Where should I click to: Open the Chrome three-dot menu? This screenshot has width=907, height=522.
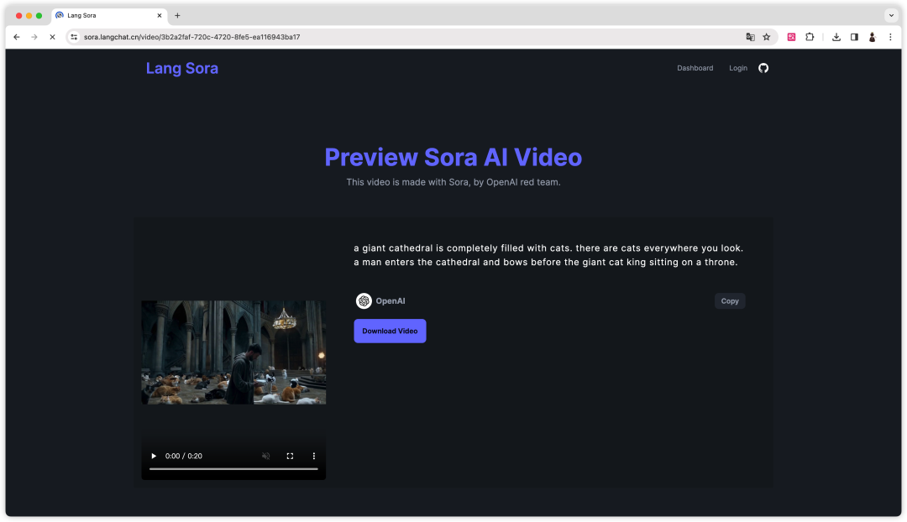point(890,37)
